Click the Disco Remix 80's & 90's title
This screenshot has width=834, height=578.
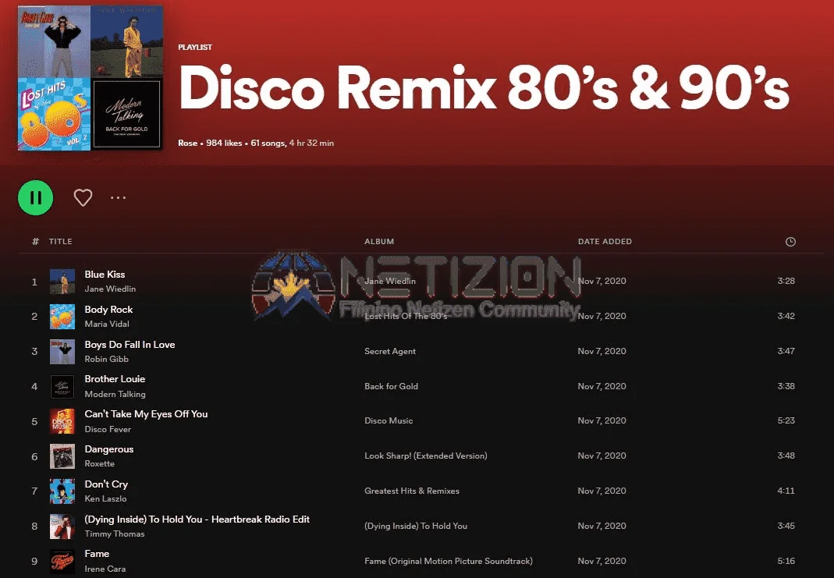click(x=484, y=88)
